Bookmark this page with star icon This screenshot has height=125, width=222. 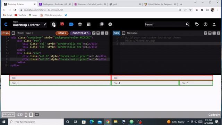190,10
